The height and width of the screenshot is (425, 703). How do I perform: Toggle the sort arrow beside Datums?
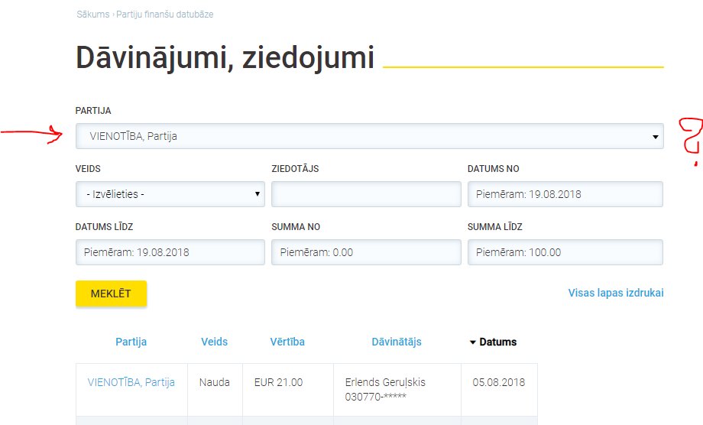click(473, 342)
